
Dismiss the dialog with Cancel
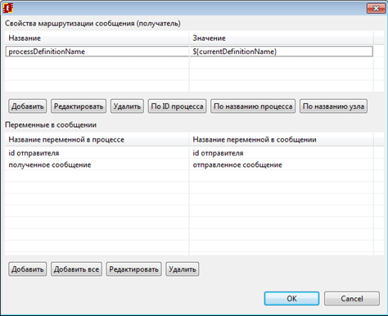click(352, 299)
